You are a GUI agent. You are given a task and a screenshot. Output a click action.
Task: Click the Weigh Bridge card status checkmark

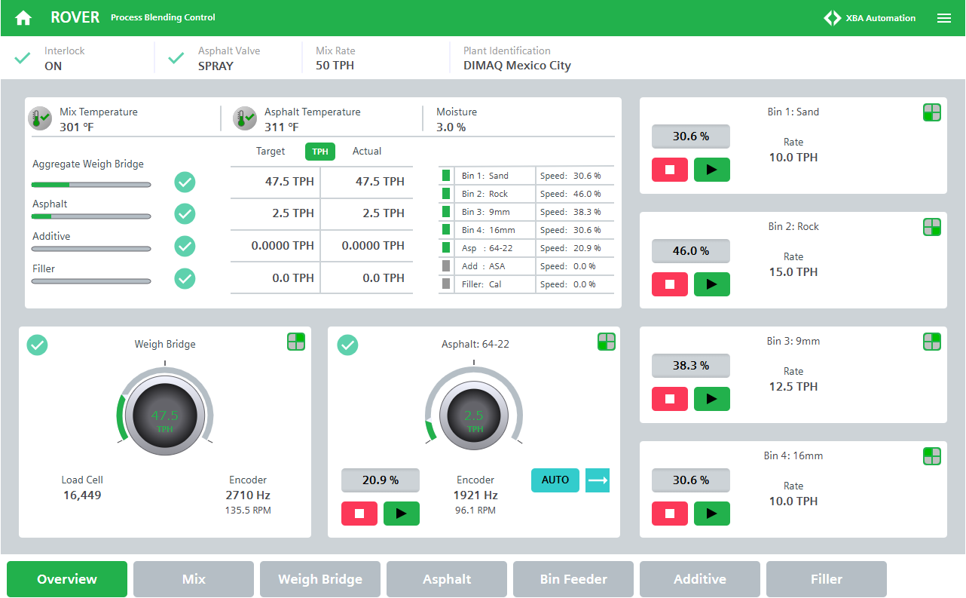pos(37,345)
